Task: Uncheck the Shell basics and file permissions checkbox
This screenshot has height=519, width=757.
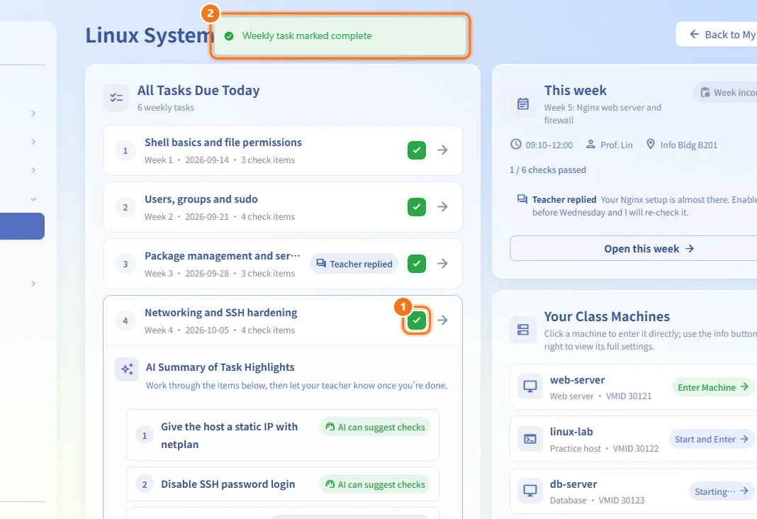Action: pos(417,150)
